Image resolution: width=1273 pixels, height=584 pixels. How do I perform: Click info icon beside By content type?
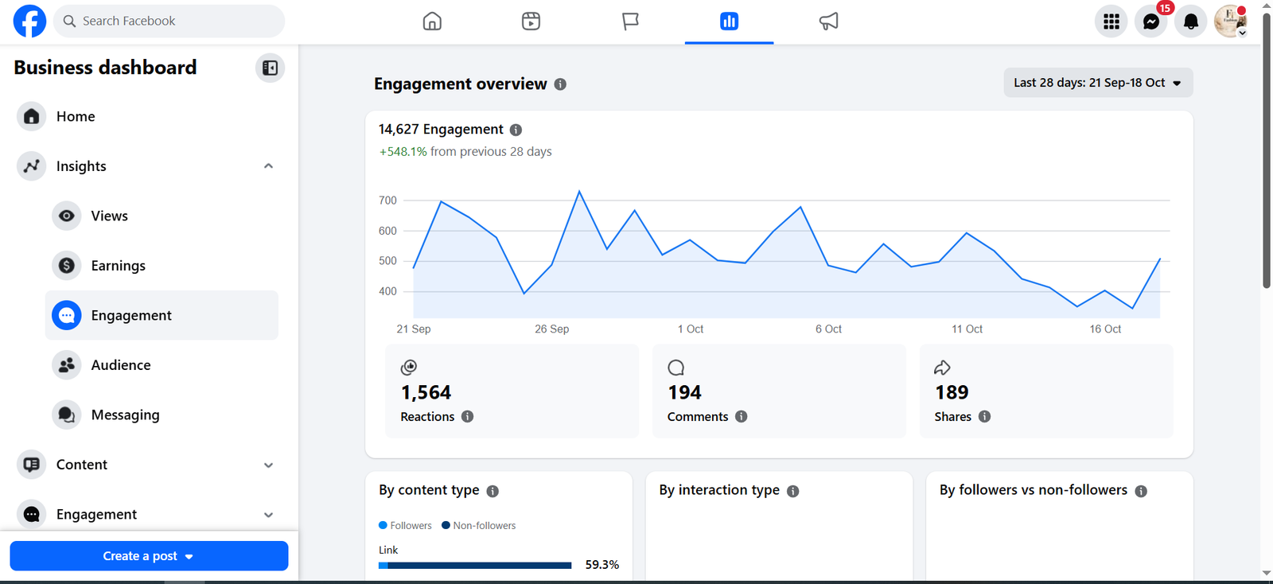coord(492,491)
